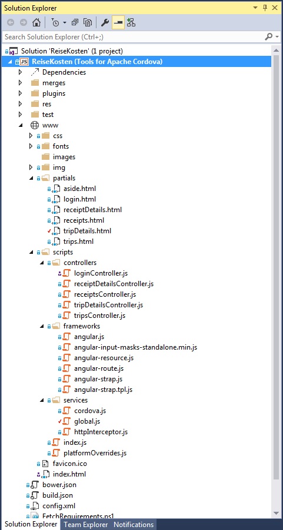The height and width of the screenshot is (530, 283).
Task: Click the vertical scrollbar down arrow
Action: pos(277,514)
